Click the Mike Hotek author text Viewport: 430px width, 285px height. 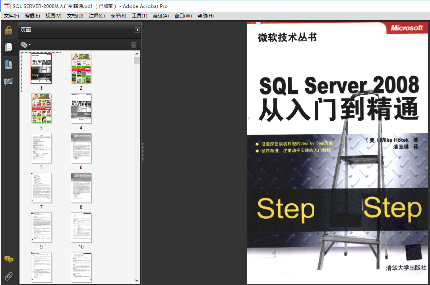pos(394,140)
